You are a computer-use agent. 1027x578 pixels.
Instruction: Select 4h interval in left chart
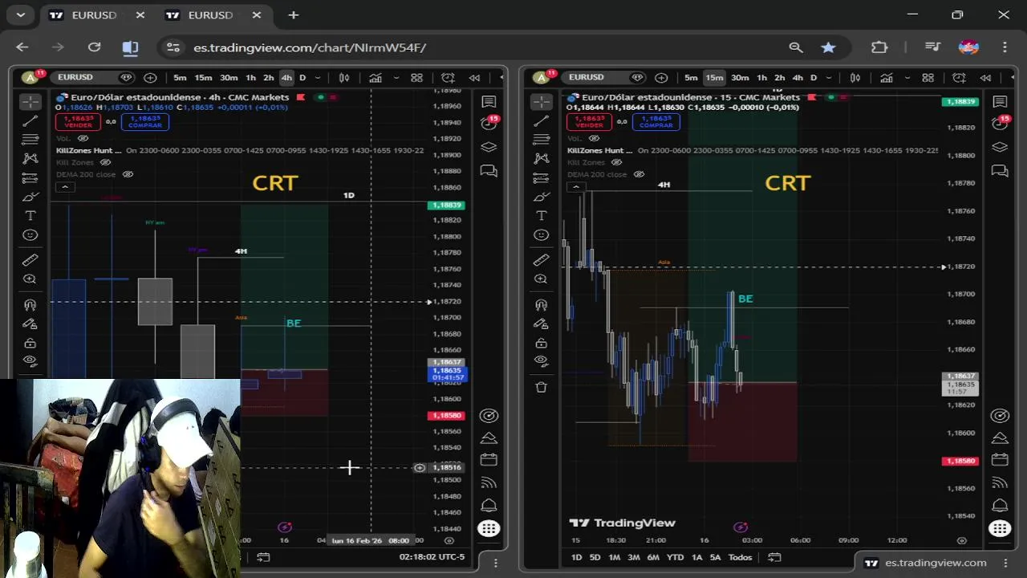pyautogui.click(x=286, y=78)
